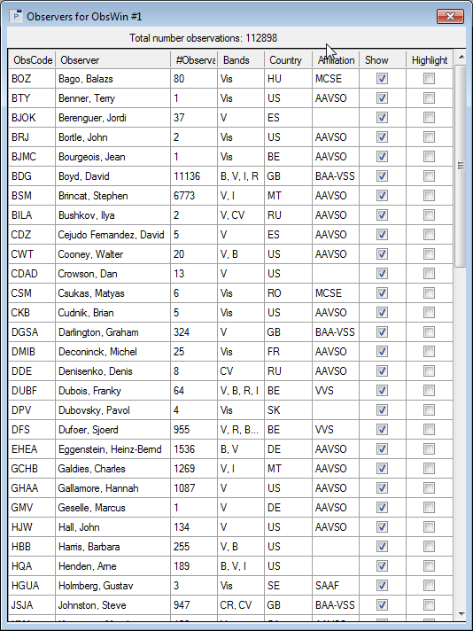The width and height of the screenshot is (473, 631).
Task: Select the BOZ observer code cell
Action: tap(32, 79)
